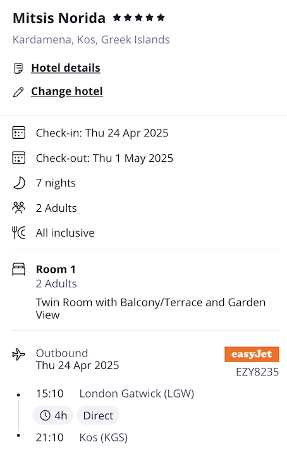Click London Gatwick (LGW) departure airport
Viewport: 287px width, 456px height.
pyautogui.click(x=137, y=393)
